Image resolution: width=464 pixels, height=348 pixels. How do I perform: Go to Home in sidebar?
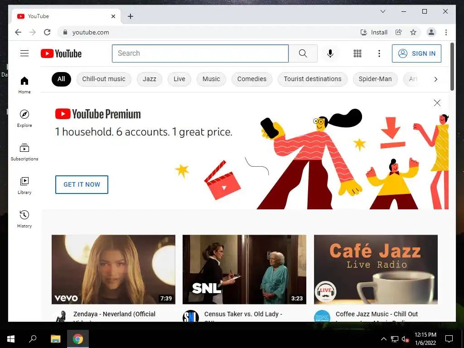24,85
